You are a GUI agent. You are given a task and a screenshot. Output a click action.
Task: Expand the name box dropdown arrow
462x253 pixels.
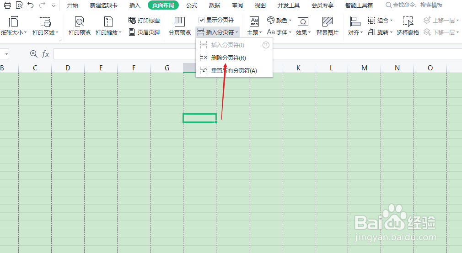point(6,54)
